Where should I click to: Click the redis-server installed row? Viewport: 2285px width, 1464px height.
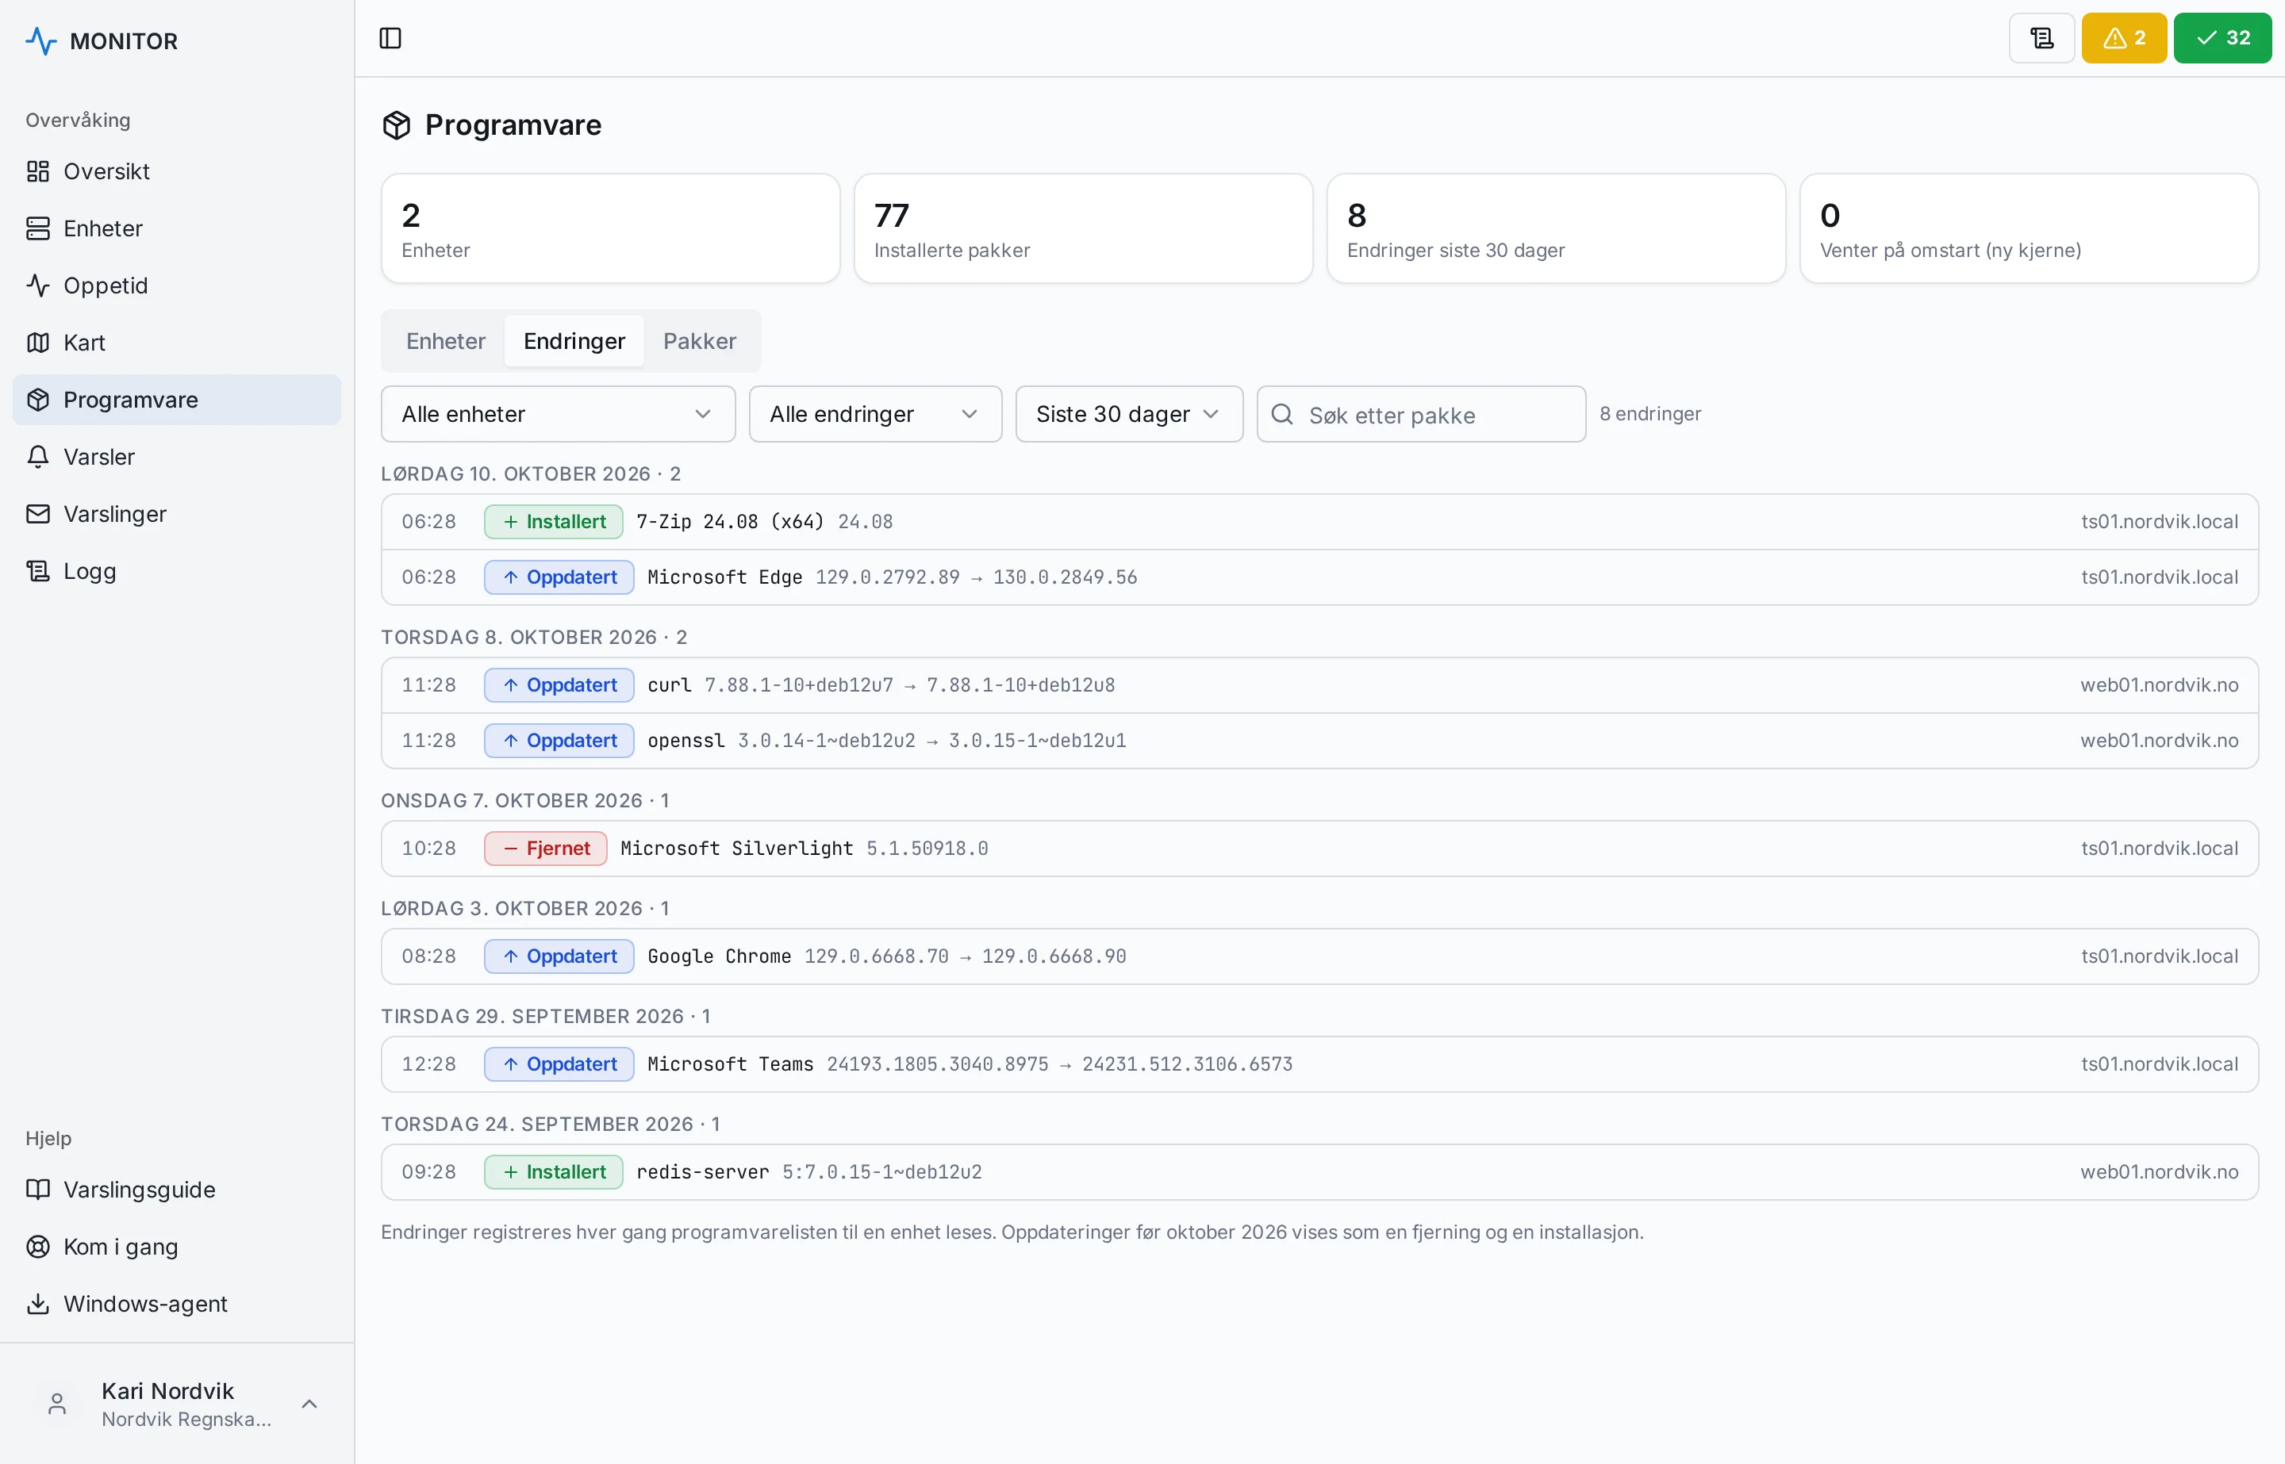tap(1319, 1172)
